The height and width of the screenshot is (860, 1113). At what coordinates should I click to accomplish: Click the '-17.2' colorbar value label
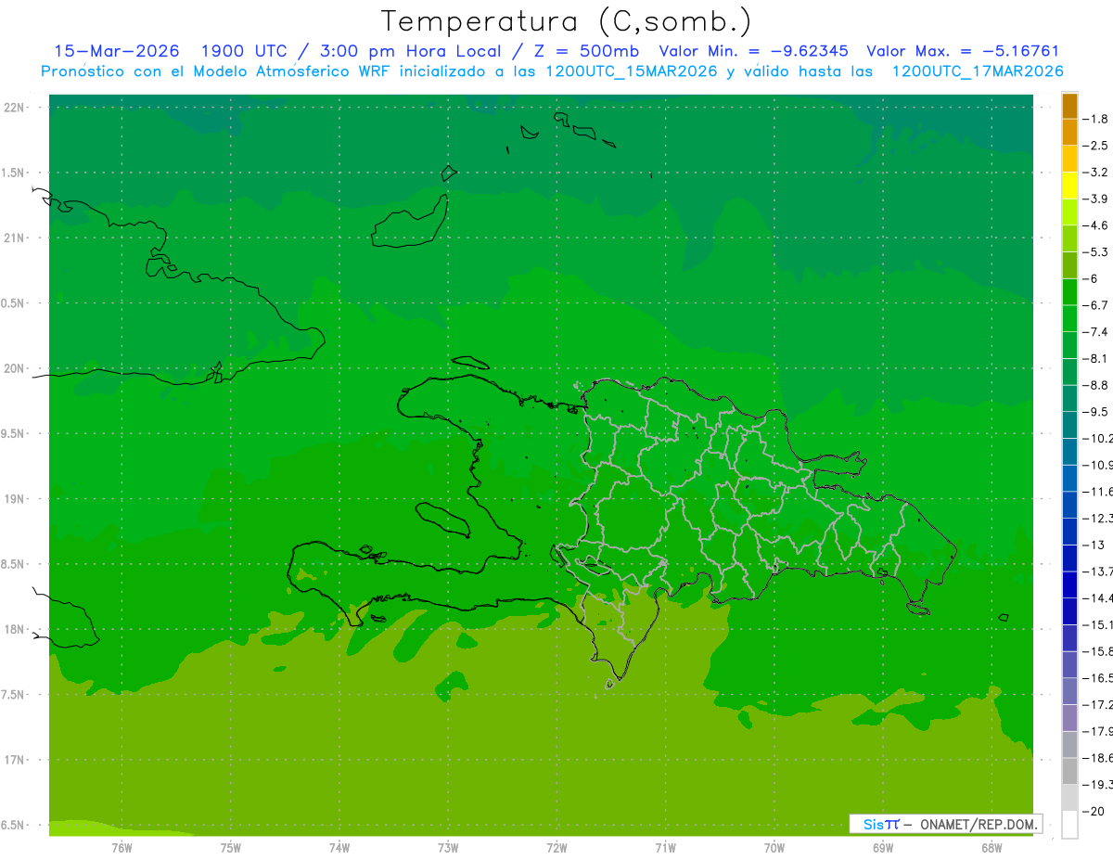click(1097, 704)
